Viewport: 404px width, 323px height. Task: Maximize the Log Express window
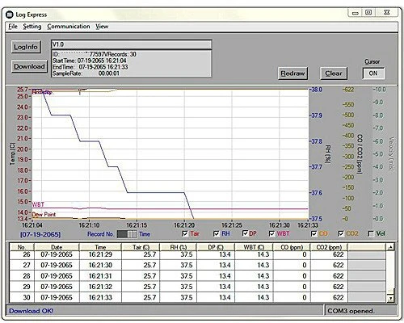click(x=368, y=12)
